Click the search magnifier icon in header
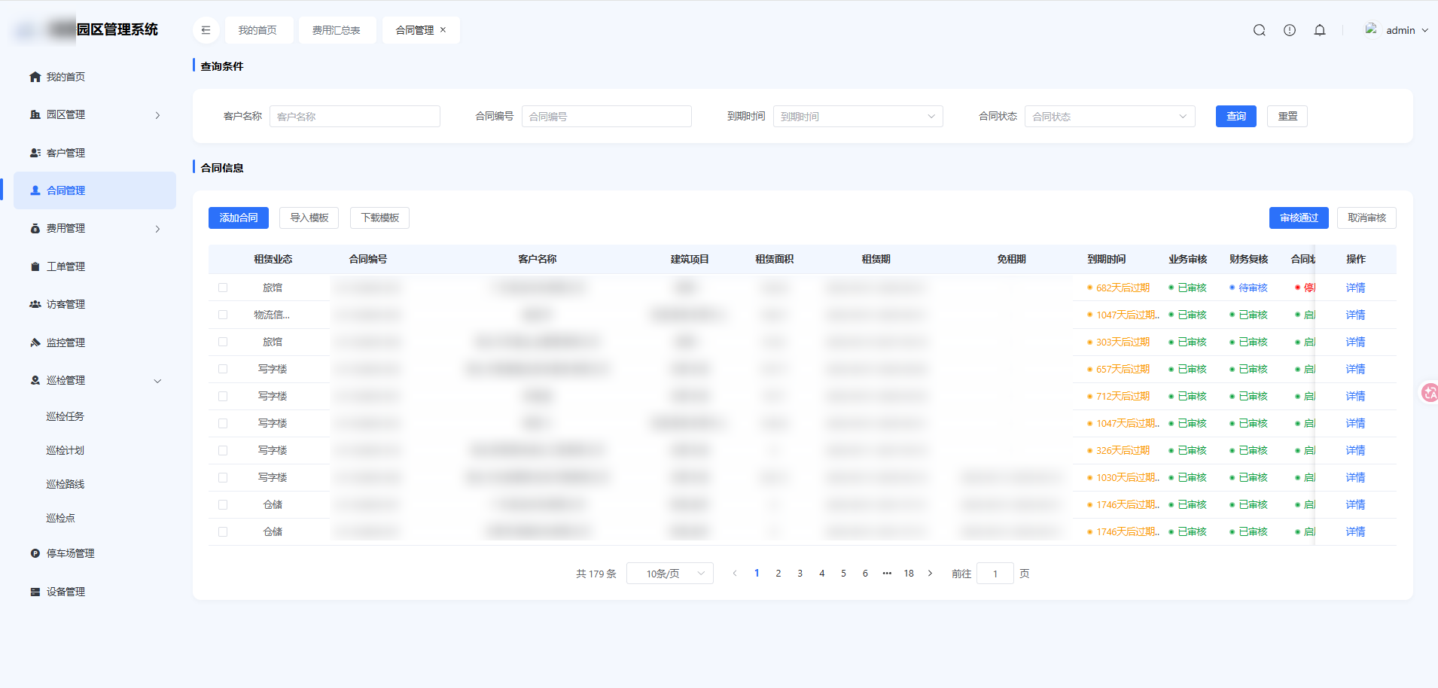Viewport: 1438px width, 688px height. tap(1259, 30)
